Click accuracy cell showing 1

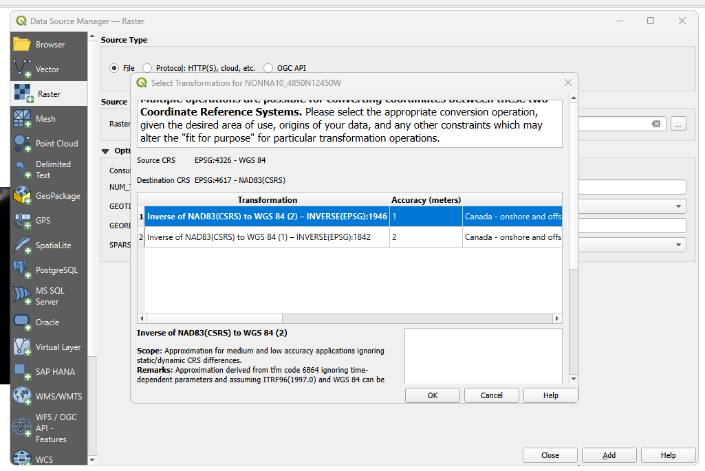(x=426, y=216)
